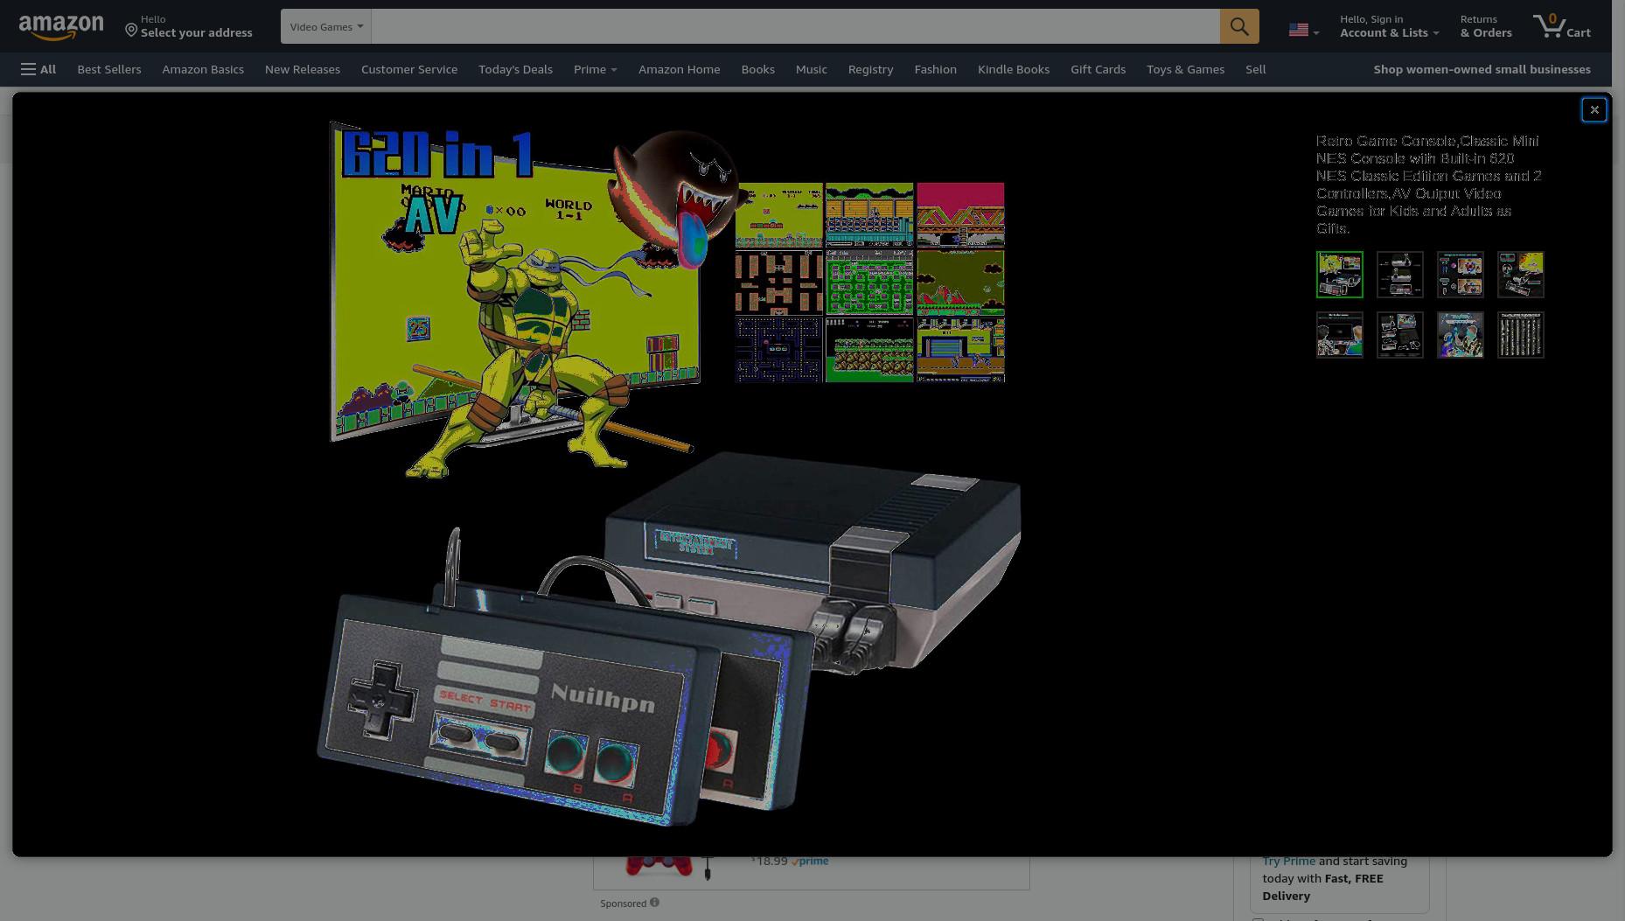This screenshot has width=1625, height=921.
Task: Open Books in navigation bar
Action: [757, 69]
